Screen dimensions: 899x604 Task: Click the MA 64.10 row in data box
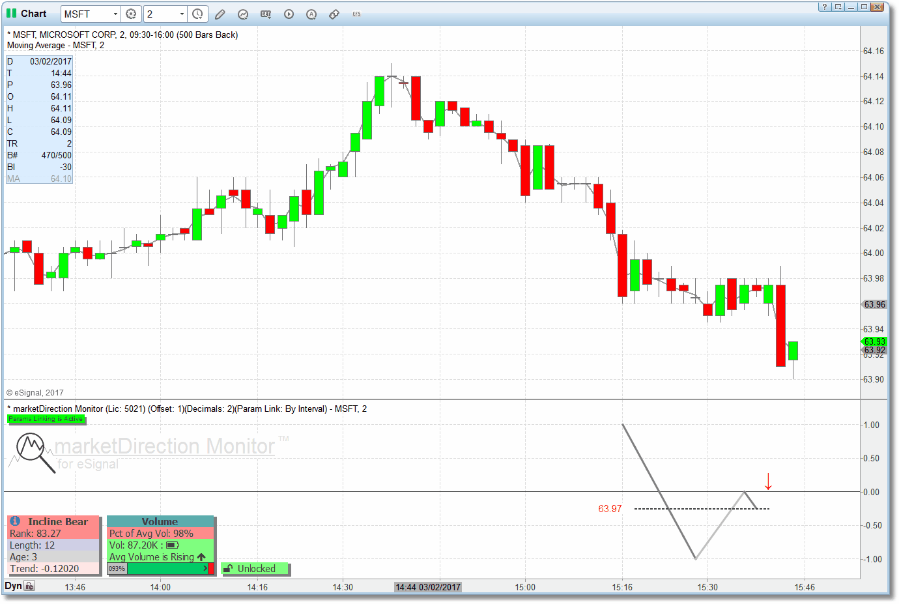tap(39, 179)
